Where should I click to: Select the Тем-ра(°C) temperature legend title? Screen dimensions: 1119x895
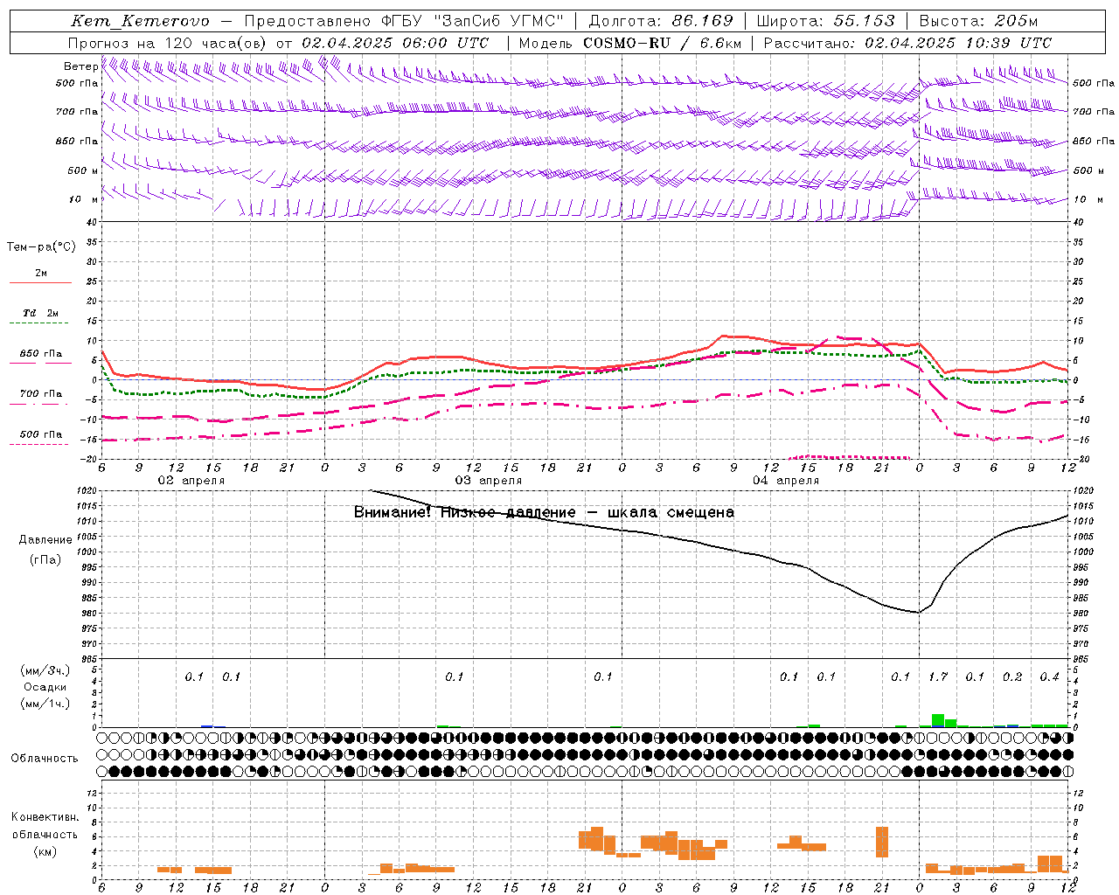coord(41,247)
